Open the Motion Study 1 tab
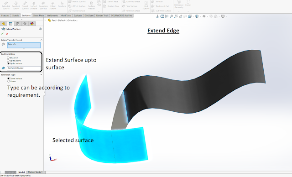 (x=36, y=172)
